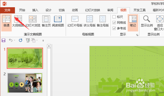Select slide 2 thumbnail
This screenshot has width=164, height=96.
25,83
